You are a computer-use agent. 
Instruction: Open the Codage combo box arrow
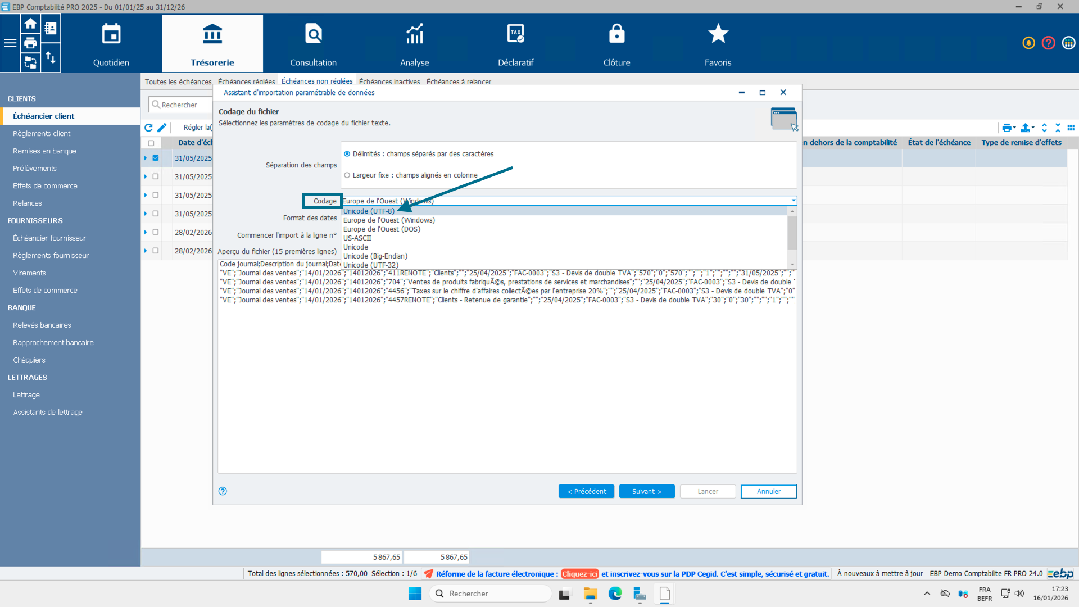(793, 201)
